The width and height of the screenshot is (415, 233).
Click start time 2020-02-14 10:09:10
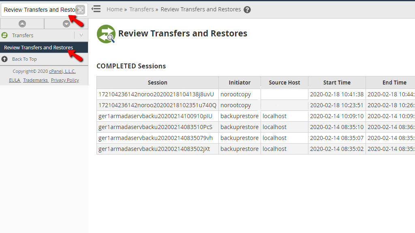pos(337,116)
